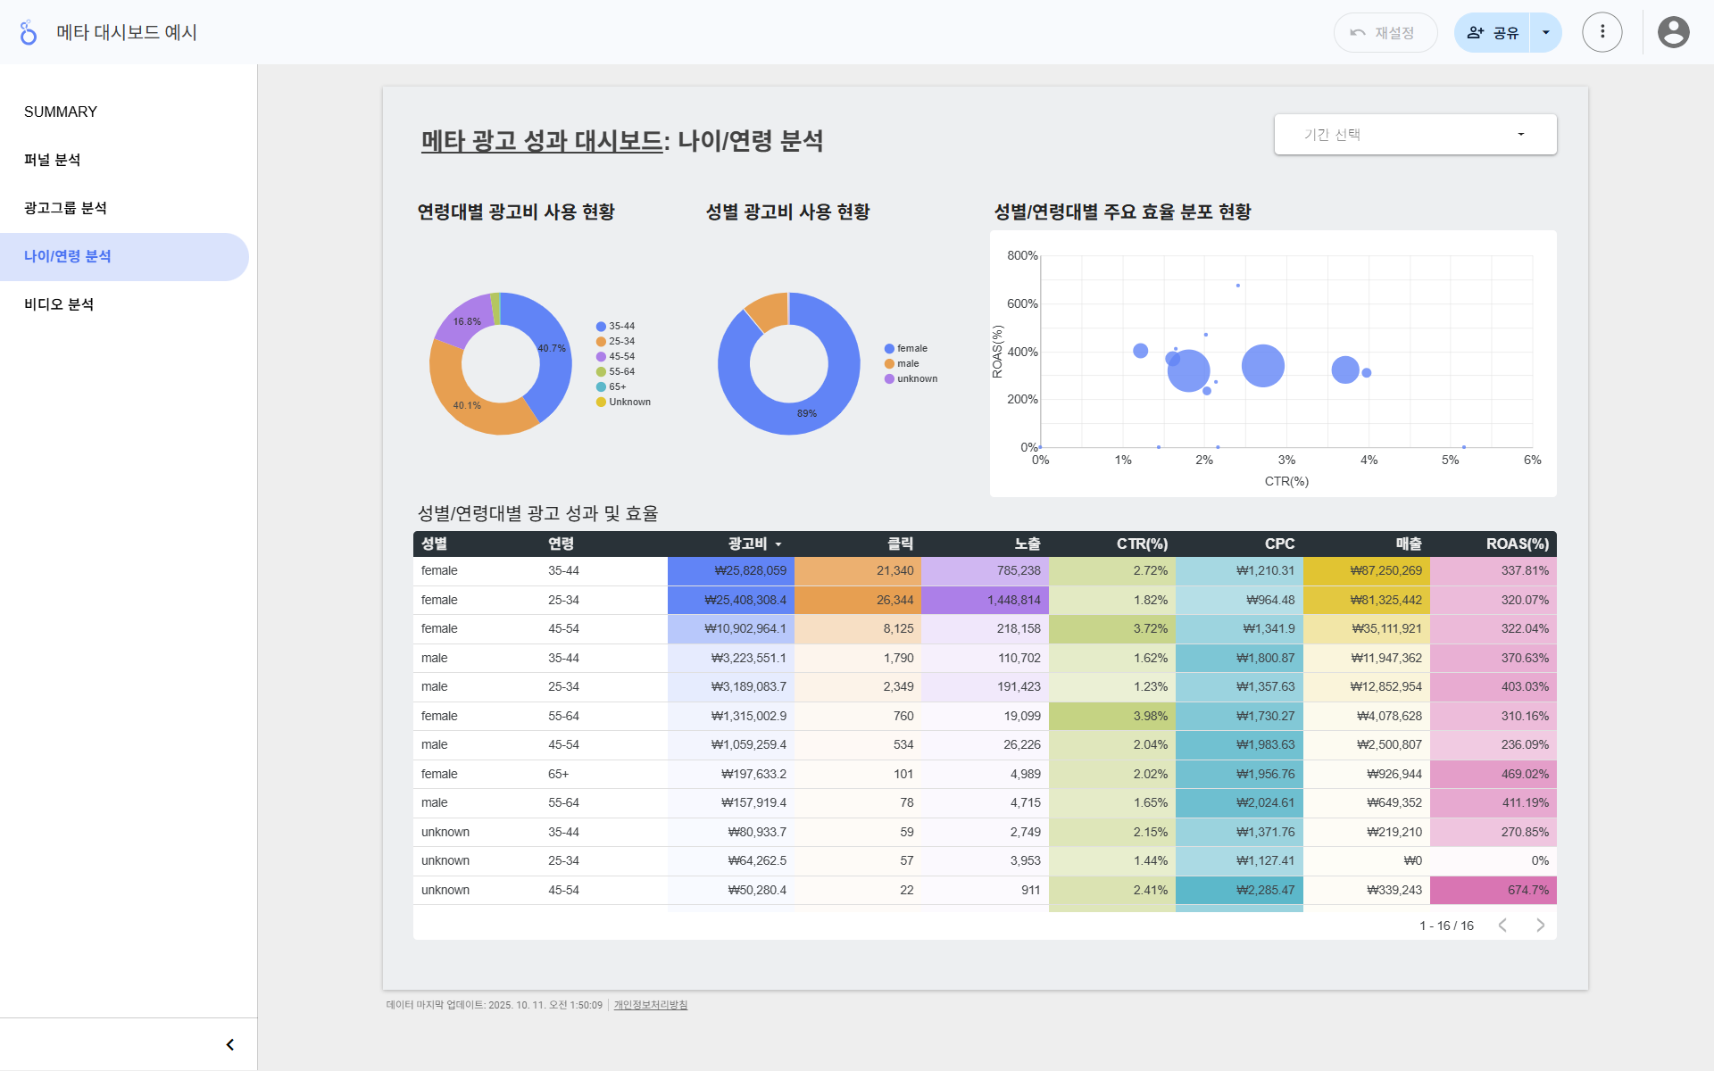This screenshot has width=1714, height=1071.
Task: Open the three-dot more options menu
Action: [1602, 32]
